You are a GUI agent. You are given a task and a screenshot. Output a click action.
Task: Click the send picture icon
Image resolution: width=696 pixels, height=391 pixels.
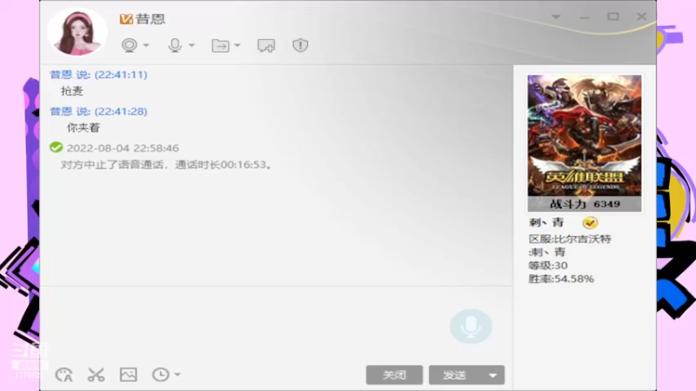[128, 374]
